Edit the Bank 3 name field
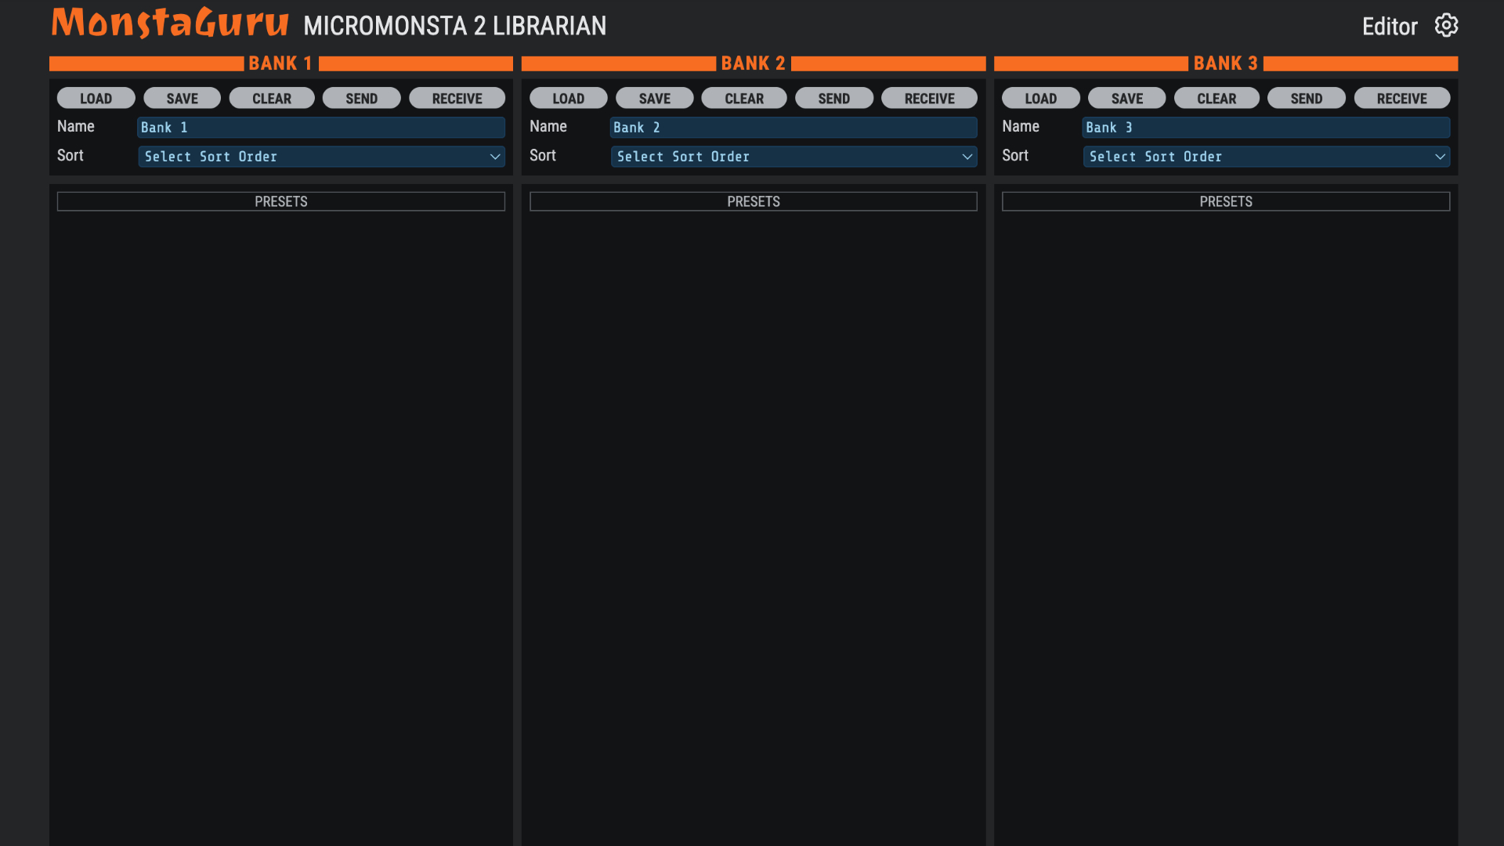The height and width of the screenshot is (846, 1504). point(1266,128)
